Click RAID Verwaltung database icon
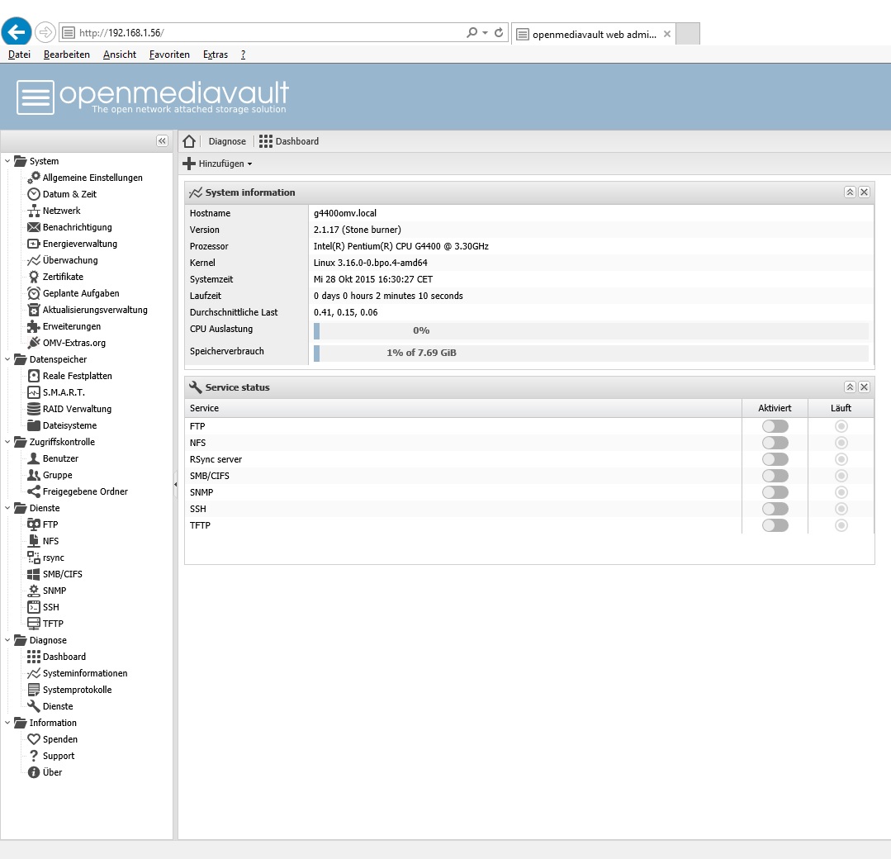 (x=34, y=409)
